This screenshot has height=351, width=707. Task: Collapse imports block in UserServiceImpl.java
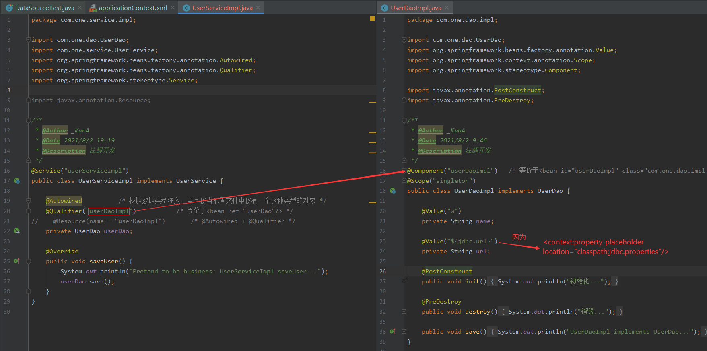point(29,40)
